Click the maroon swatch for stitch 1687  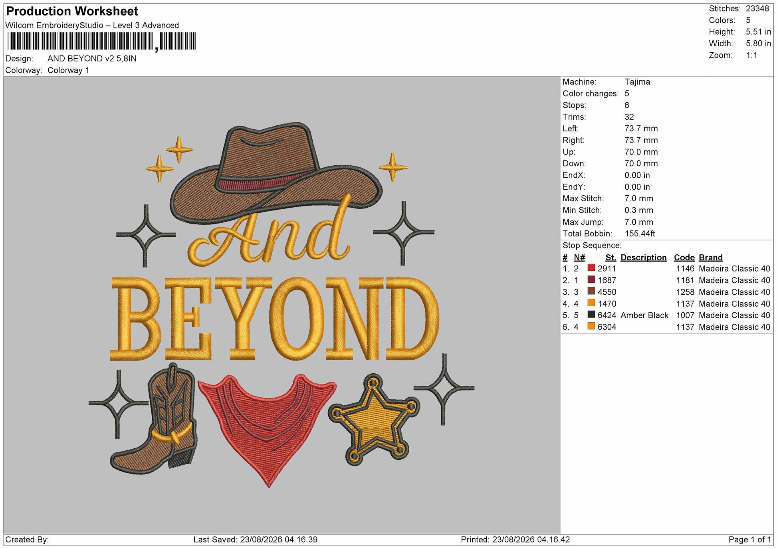pos(591,279)
